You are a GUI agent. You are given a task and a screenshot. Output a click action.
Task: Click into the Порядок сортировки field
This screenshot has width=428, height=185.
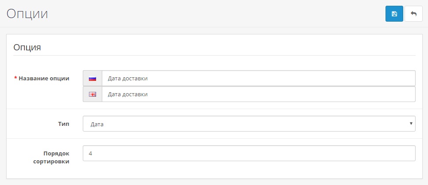(x=249, y=154)
